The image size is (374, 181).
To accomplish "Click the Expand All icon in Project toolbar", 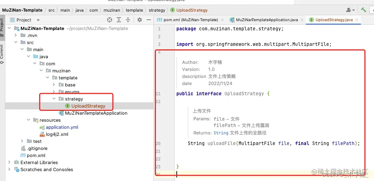I will pos(119,20).
